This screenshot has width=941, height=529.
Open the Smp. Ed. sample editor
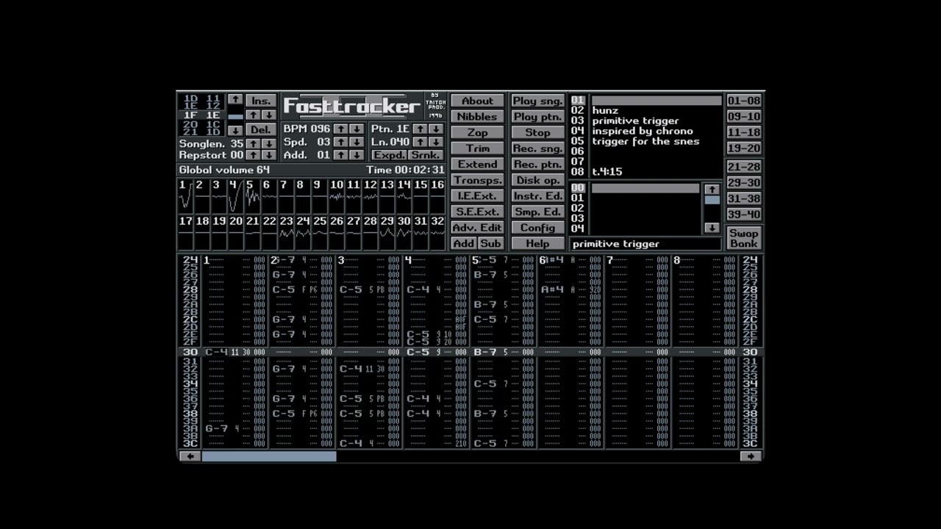[x=537, y=212]
